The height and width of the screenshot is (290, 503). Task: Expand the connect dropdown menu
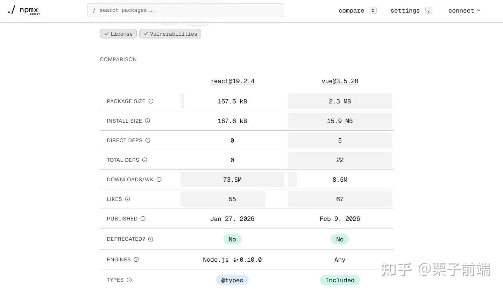pos(465,10)
